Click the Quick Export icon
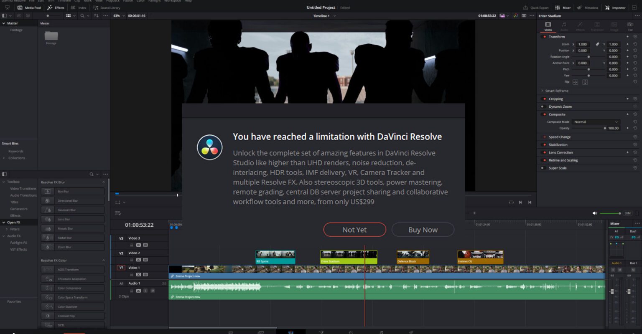The image size is (642, 334). [x=525, y=8]
